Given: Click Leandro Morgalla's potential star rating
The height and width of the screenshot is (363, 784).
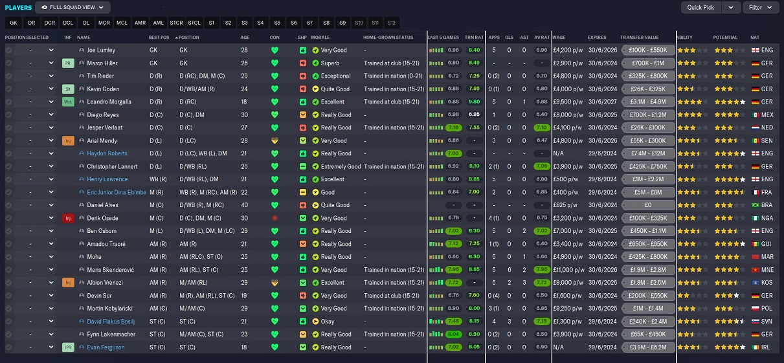Looking at the screenshot, I should (x=729, y=102).
